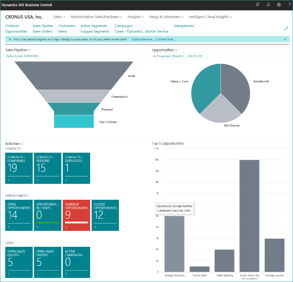The width and height of the screenshot is (293, 282).
Task: Expand the trial notification chevron
Action: (285, 39)
